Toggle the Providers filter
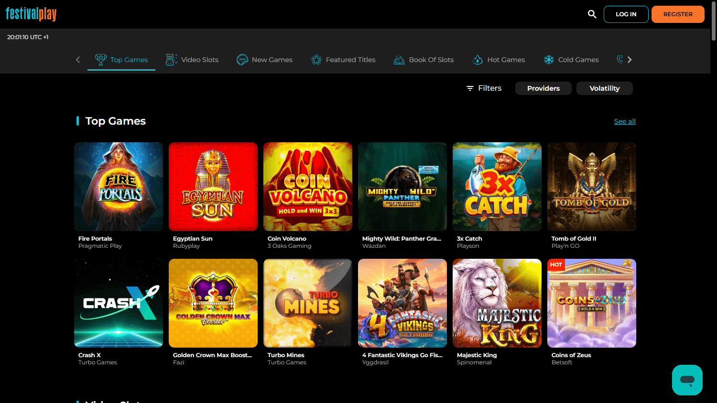This screenshot has width=717, height=403. tap(543, 88)
